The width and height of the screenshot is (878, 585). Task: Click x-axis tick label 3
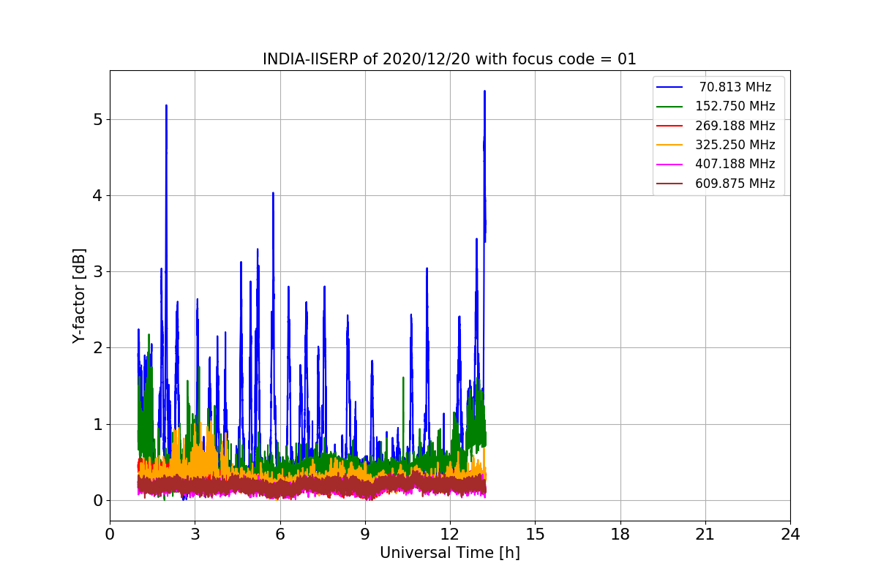pyautogui.click(x=195, y=535)
